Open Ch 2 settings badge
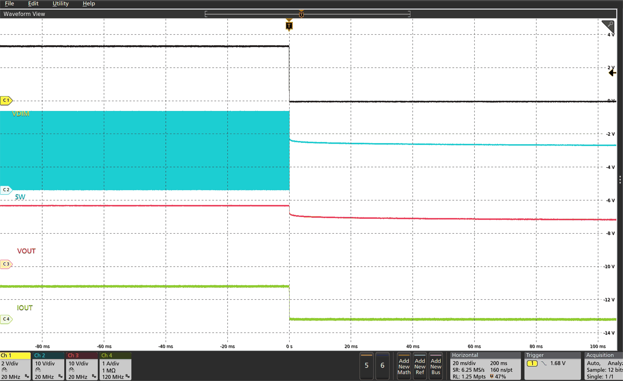The image size is (623, 381). 48,366
